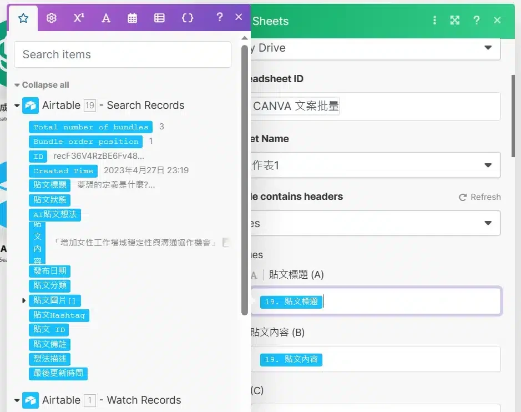This screenshot has width=521, height=412.
Task: Switch to general functions gear tab
Action: 51,18
